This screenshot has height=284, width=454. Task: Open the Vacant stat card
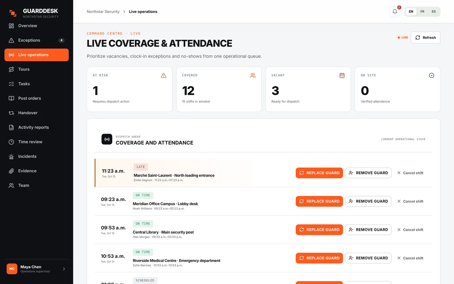point(308,89)
